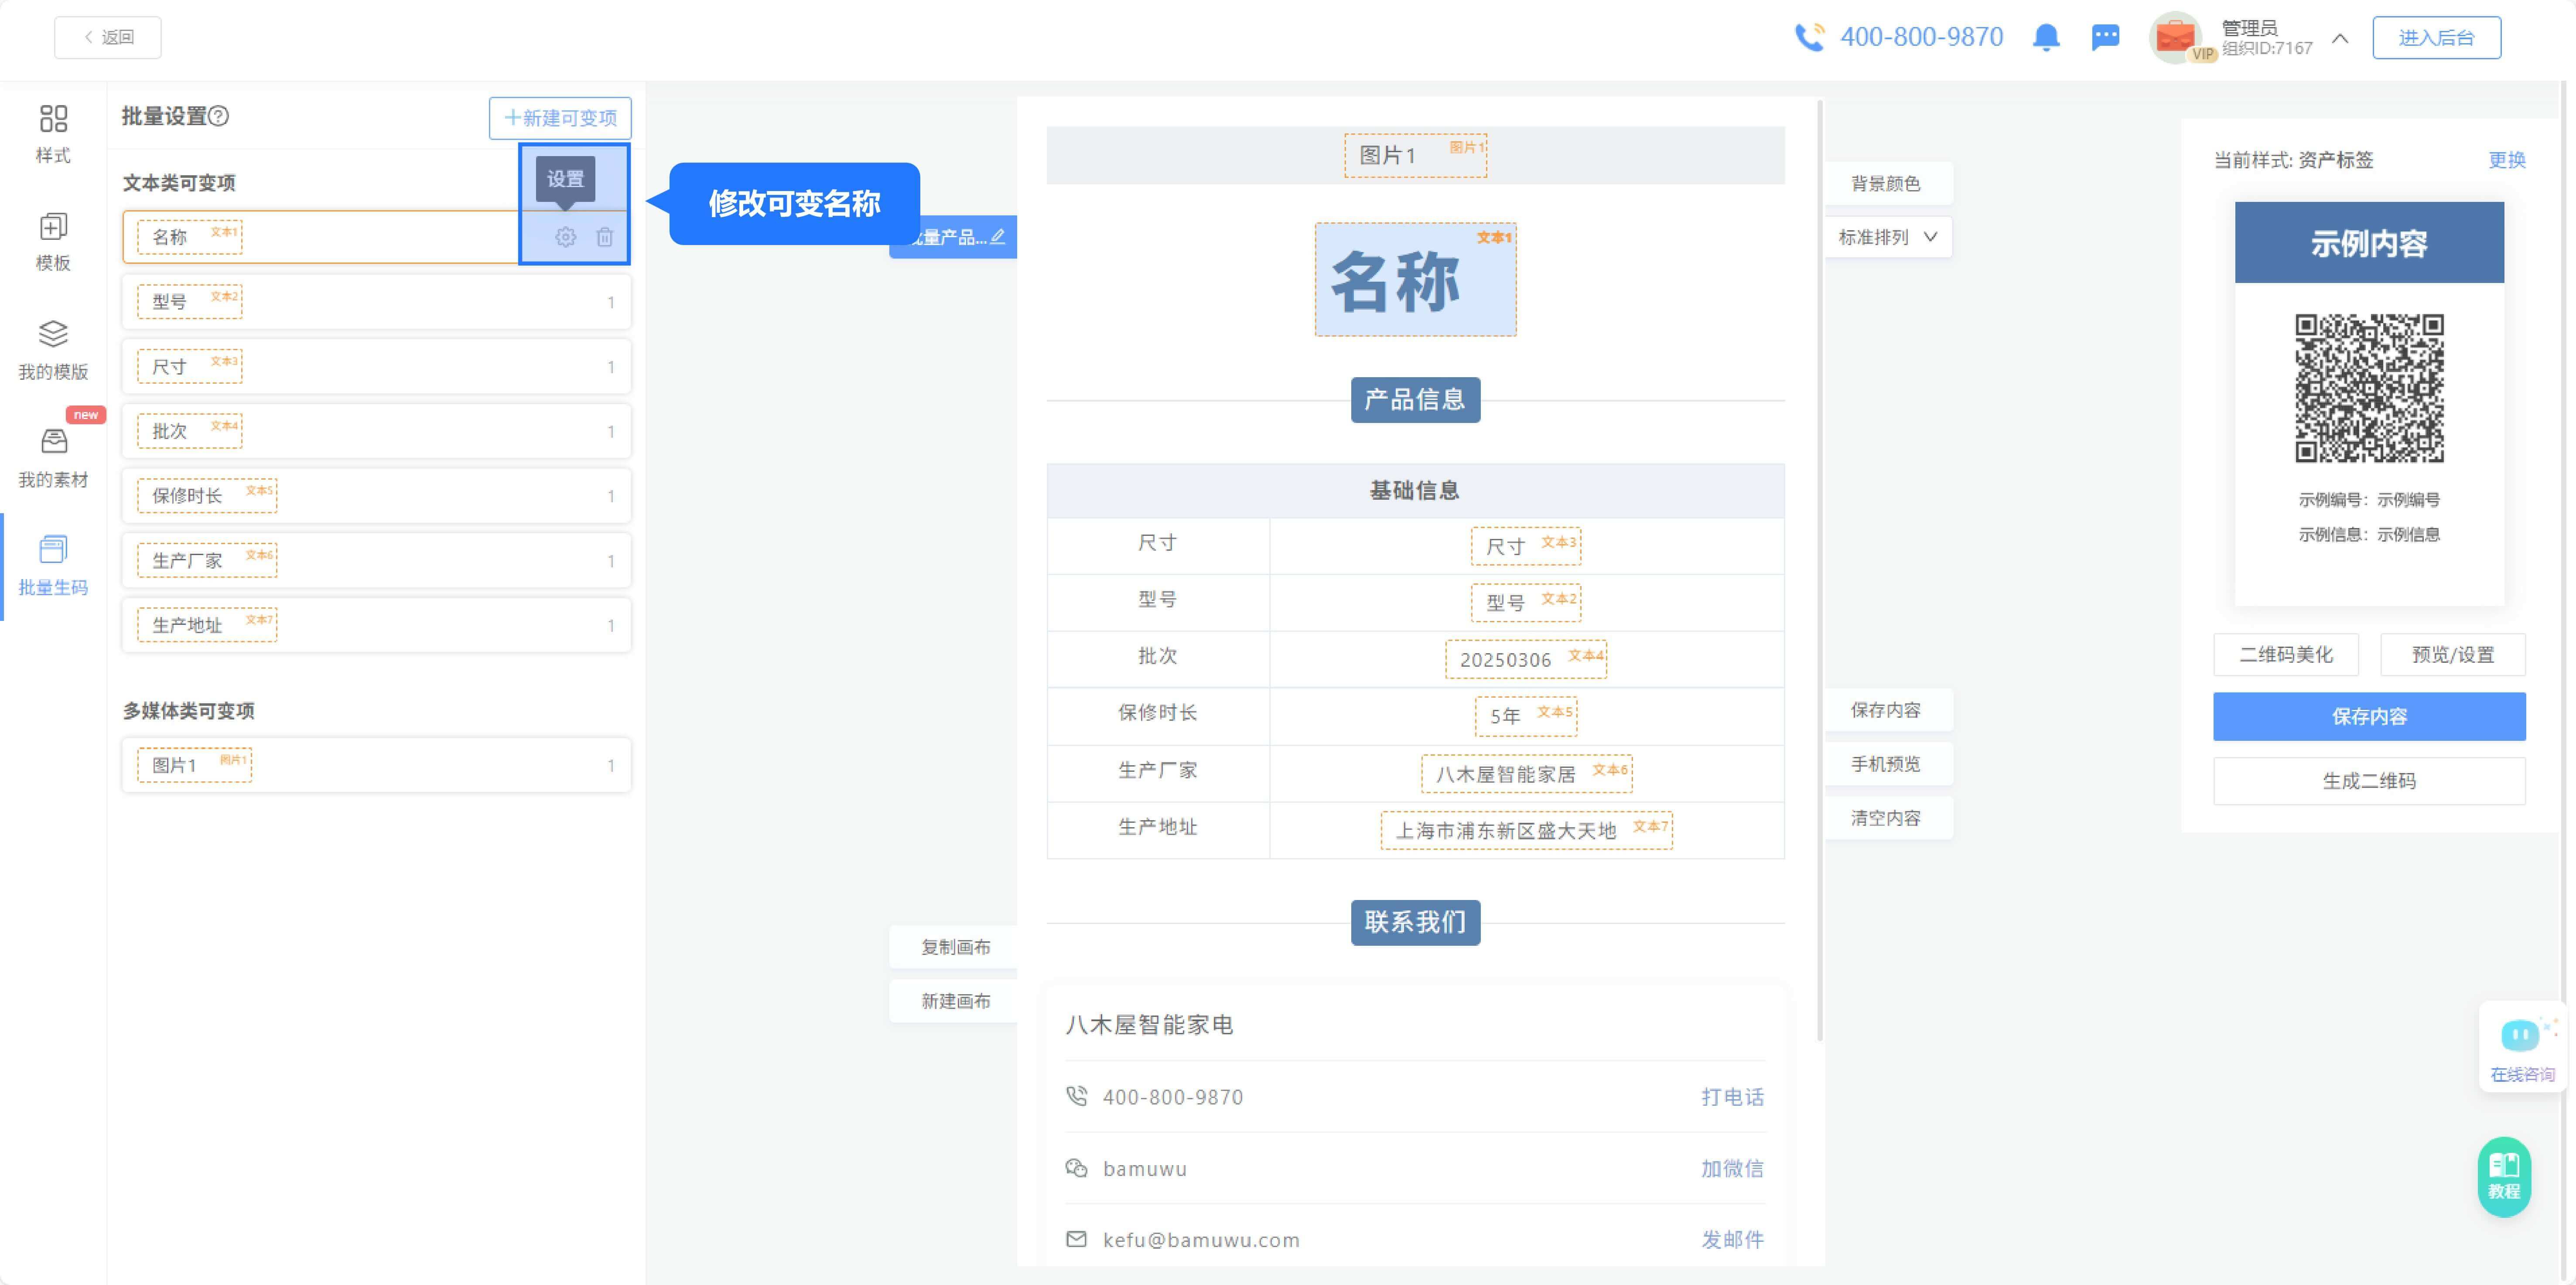Click the trash icon on 名称 row

point(605,237)
